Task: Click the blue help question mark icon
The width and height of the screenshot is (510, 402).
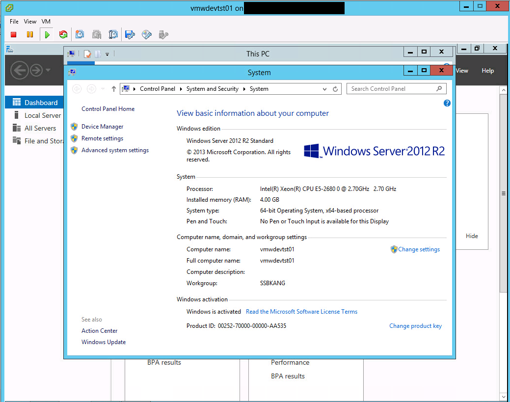Action: [447, 103]
